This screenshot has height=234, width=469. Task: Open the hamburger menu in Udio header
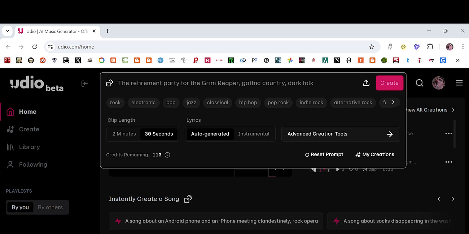(x=459, y=83)
